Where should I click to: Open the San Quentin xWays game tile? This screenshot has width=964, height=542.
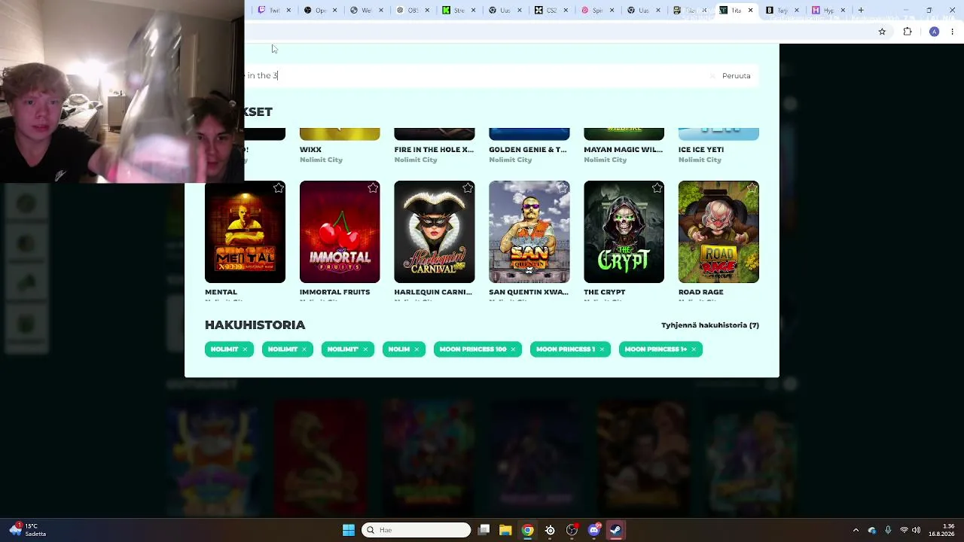pyautogui.click(x=529, y=232)
